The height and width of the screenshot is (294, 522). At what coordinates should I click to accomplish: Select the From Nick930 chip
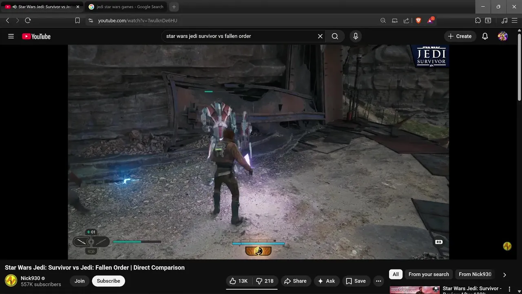click(475, 274)
